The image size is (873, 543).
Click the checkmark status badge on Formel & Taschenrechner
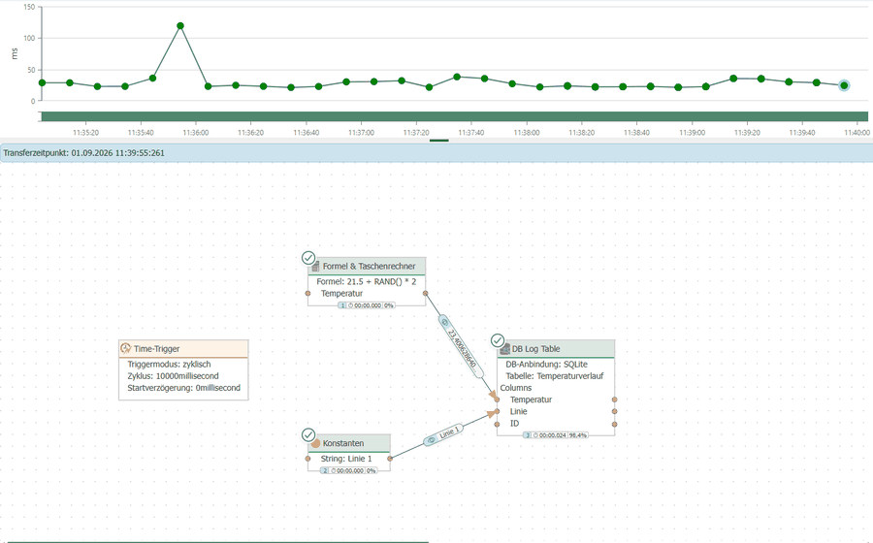(308, 258)
